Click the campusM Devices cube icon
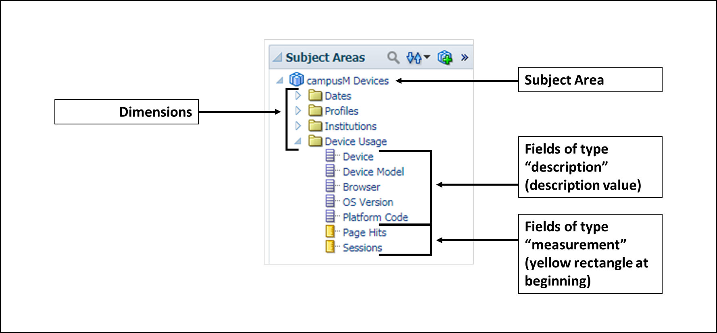This screenshot has width=717, height=333. click(296, 79)
